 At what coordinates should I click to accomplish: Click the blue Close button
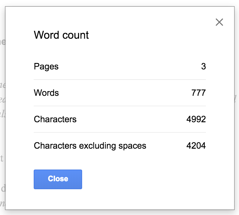[58, 179]
